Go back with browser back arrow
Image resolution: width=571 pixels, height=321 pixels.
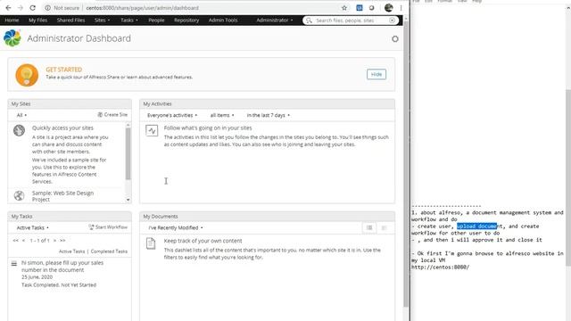(8, 8)
